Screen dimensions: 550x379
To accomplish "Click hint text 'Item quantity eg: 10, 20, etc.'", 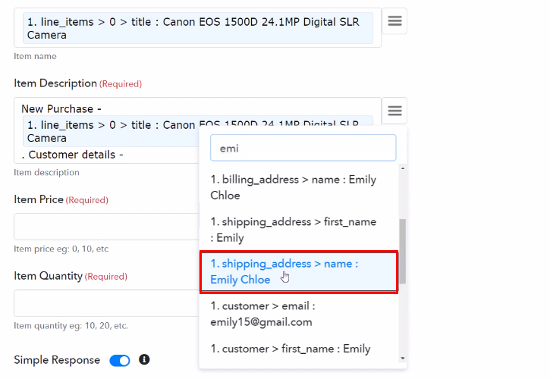I will 71,326.
